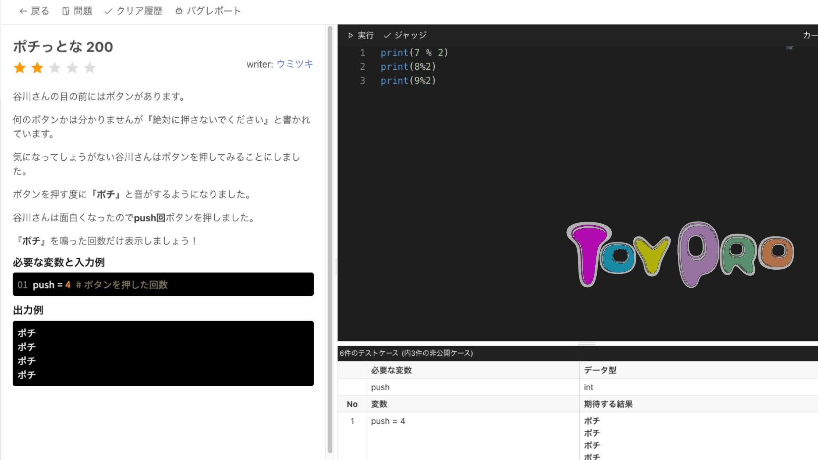
Task: Click the fifth gray difficulty star
Action: click(90, 68)
